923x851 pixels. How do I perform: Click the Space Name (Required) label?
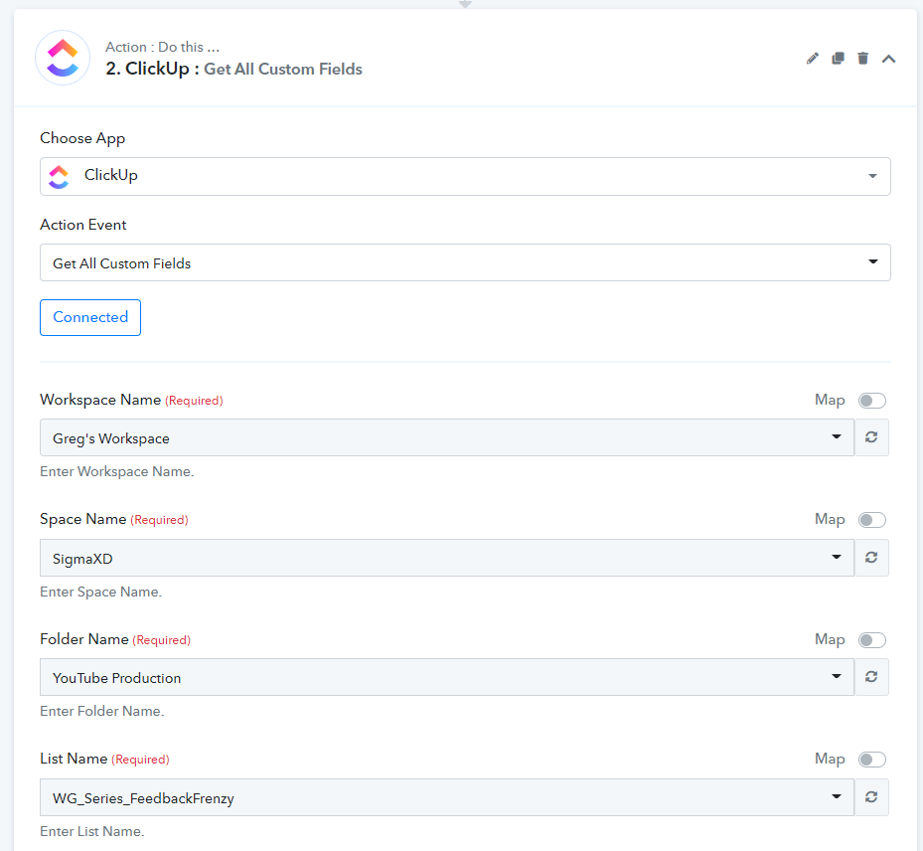click(x=114, y=519)
